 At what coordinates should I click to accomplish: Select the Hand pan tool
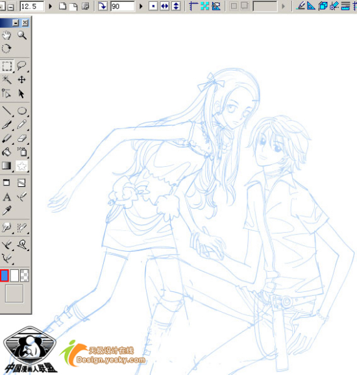pyautogui.click(x=6, y=36)
